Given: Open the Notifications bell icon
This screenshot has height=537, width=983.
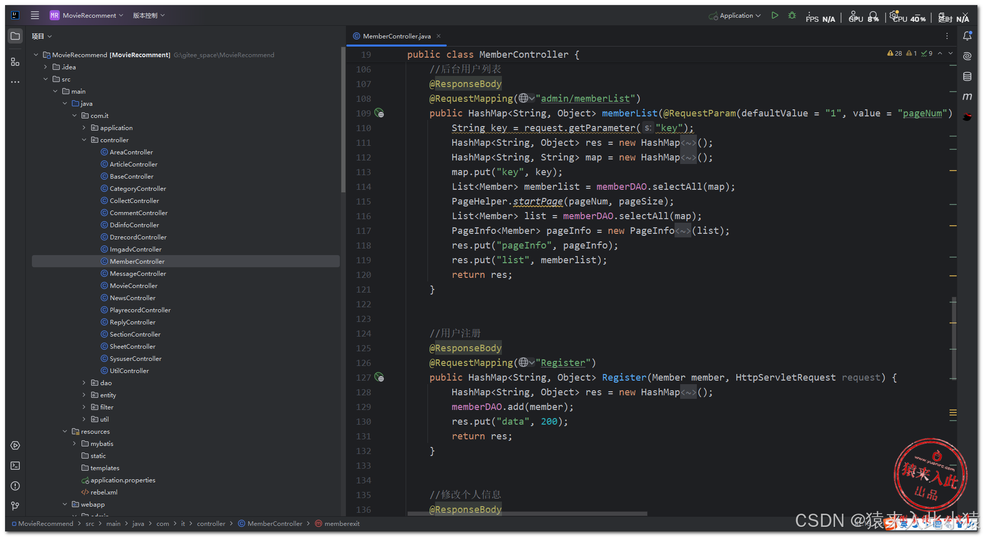Looking at the screenshot, I should coord(967,35).
